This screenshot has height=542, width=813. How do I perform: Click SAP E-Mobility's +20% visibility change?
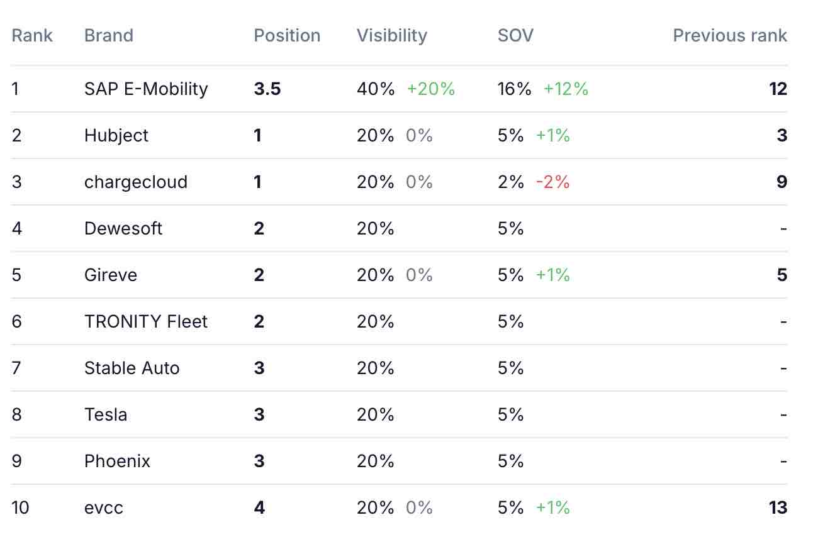[x=430, y=89]
